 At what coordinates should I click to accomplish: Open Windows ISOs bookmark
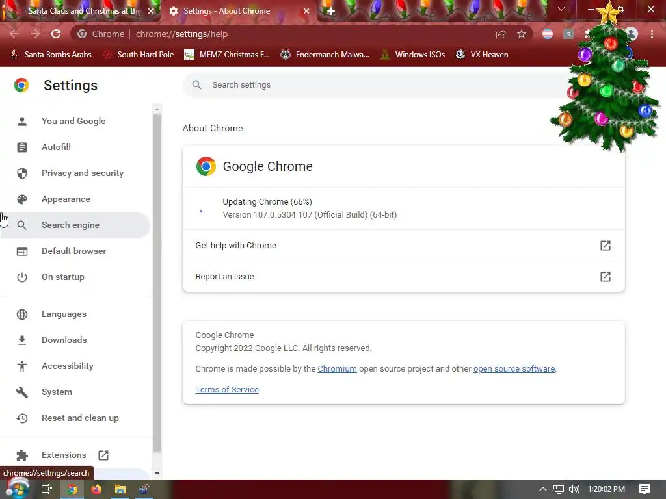pyautogui.click(x=412, y=55)
